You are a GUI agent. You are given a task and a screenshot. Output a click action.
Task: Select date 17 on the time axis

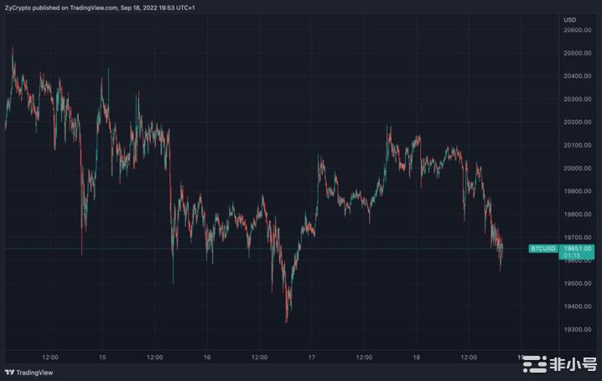tap(311, 358)
